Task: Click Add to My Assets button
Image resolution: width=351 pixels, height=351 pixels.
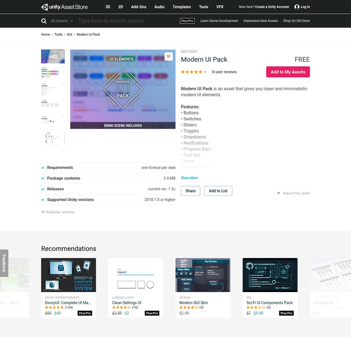Action: 288,72
